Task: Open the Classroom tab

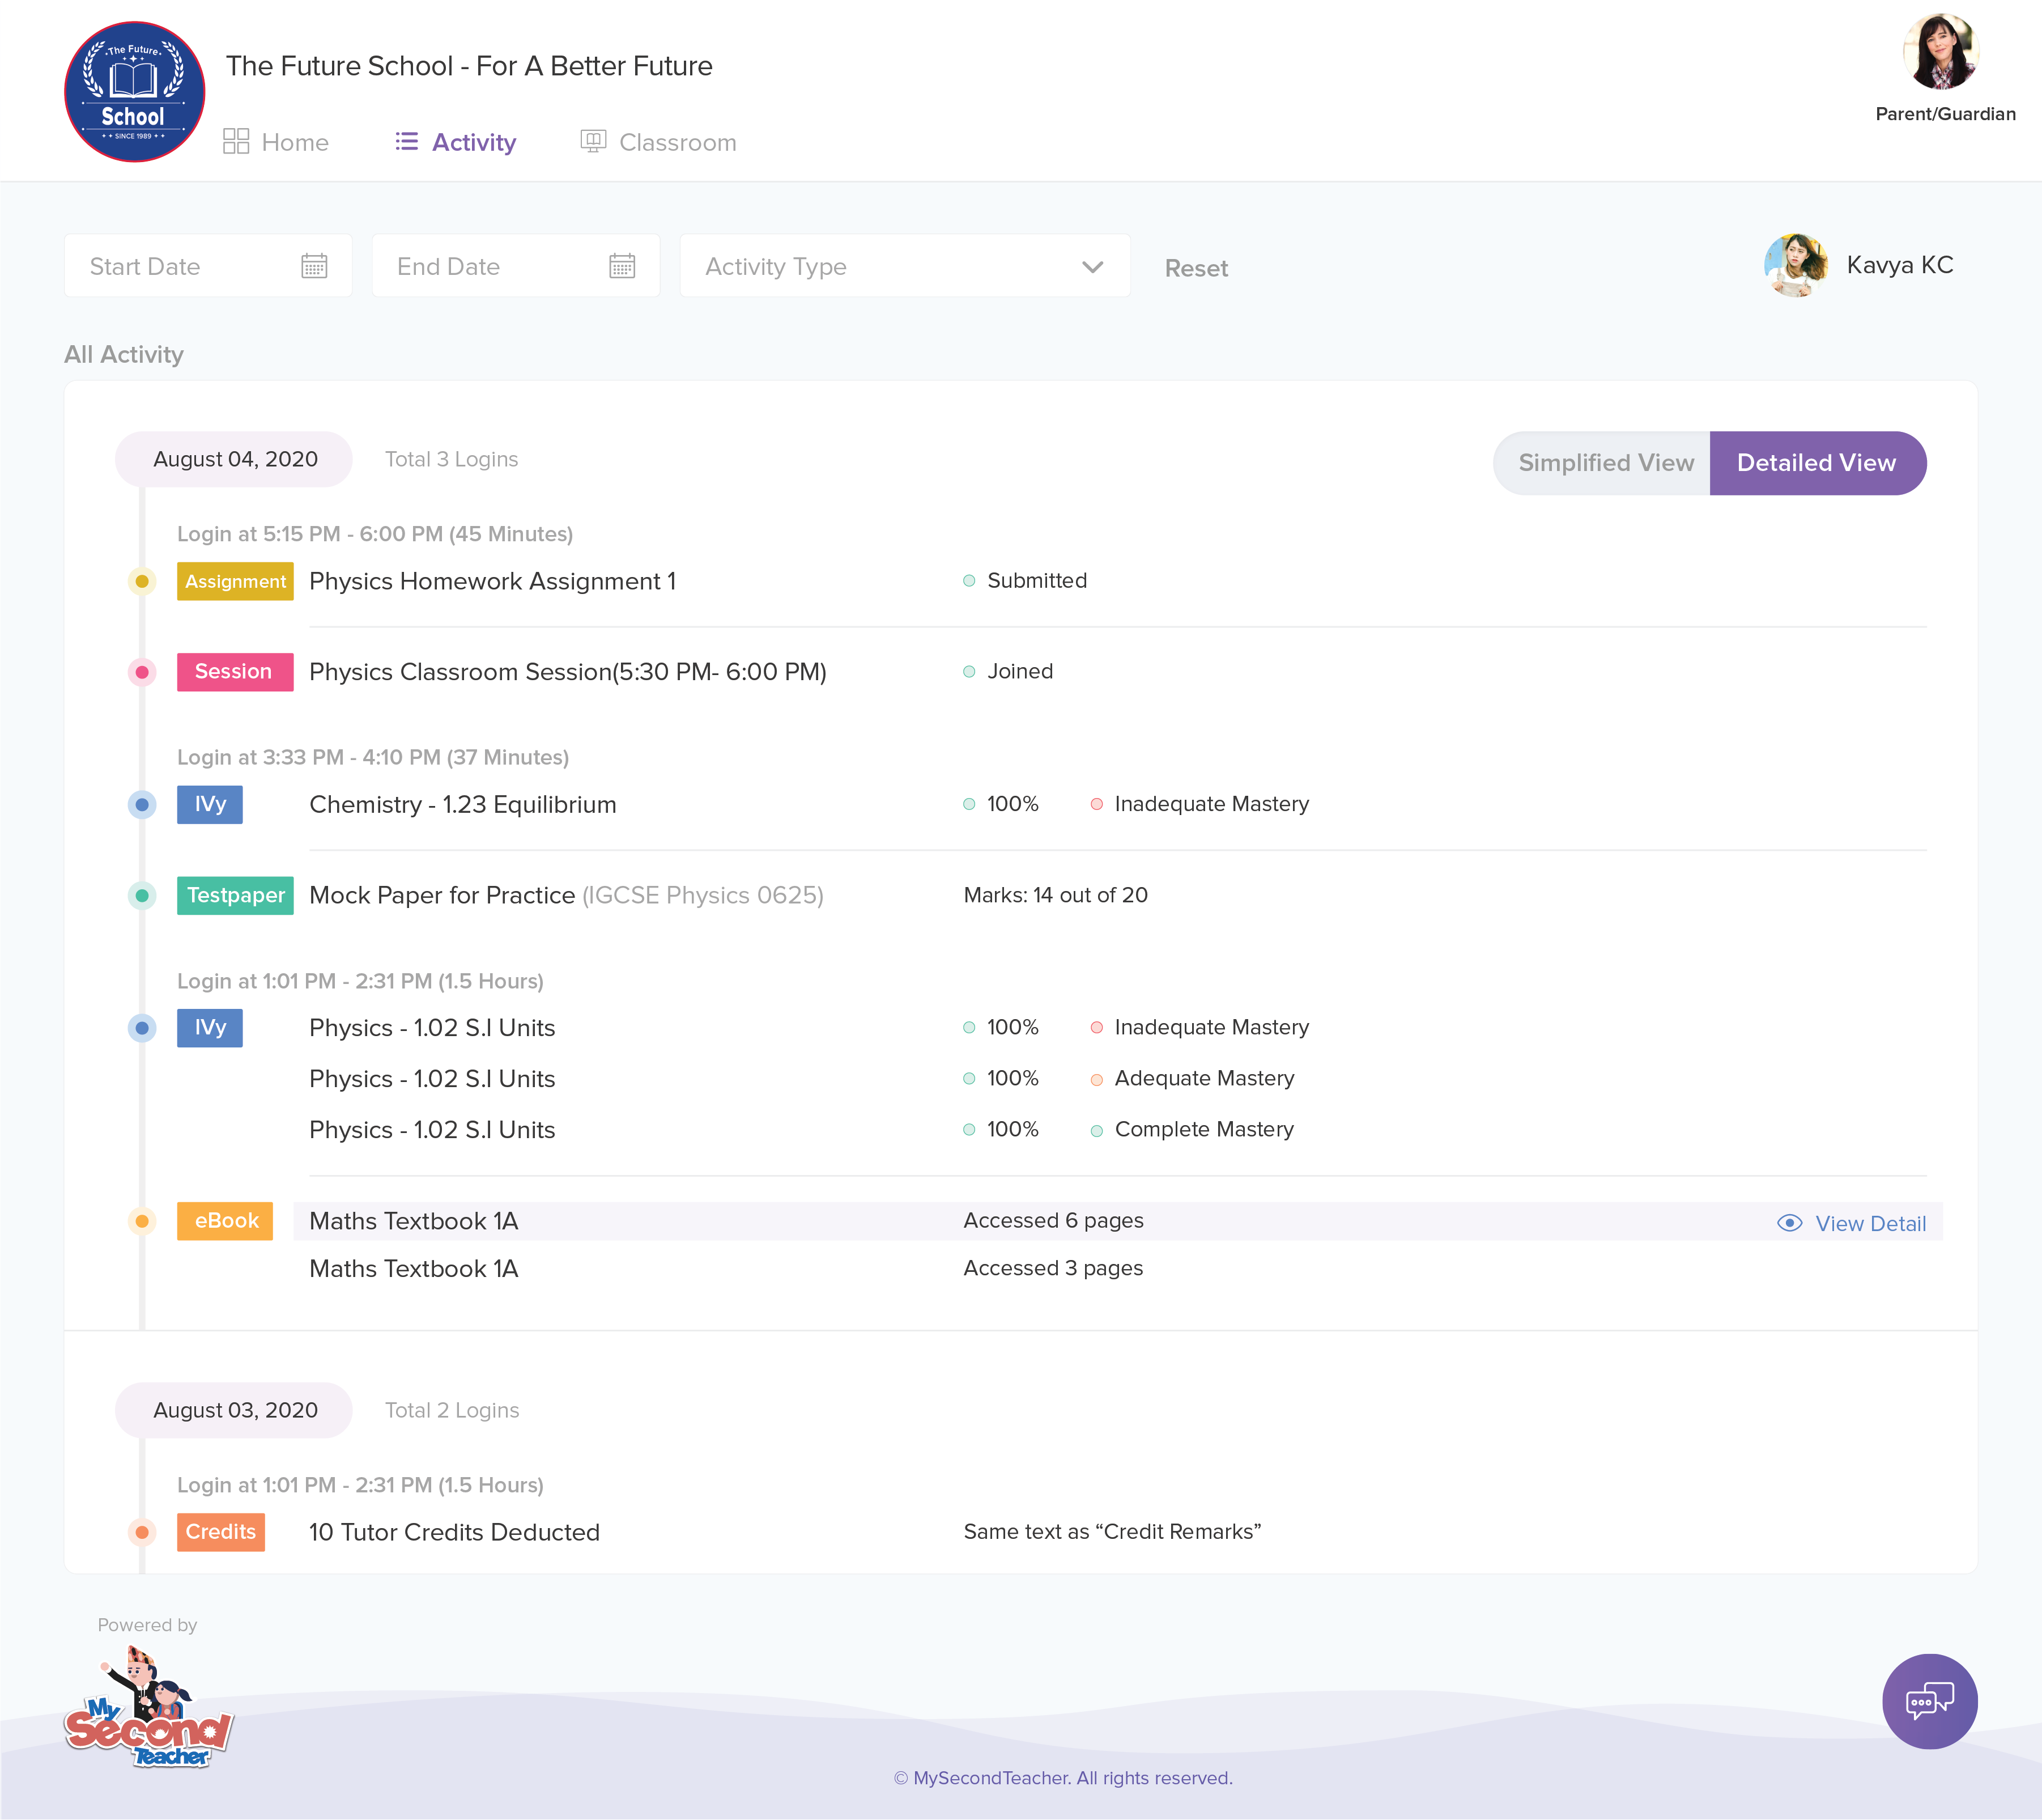Action: (659, 142)
